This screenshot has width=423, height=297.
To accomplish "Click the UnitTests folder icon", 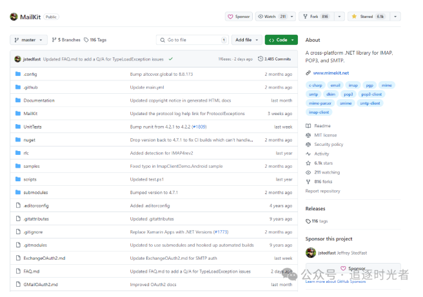I will pos(18,127).
